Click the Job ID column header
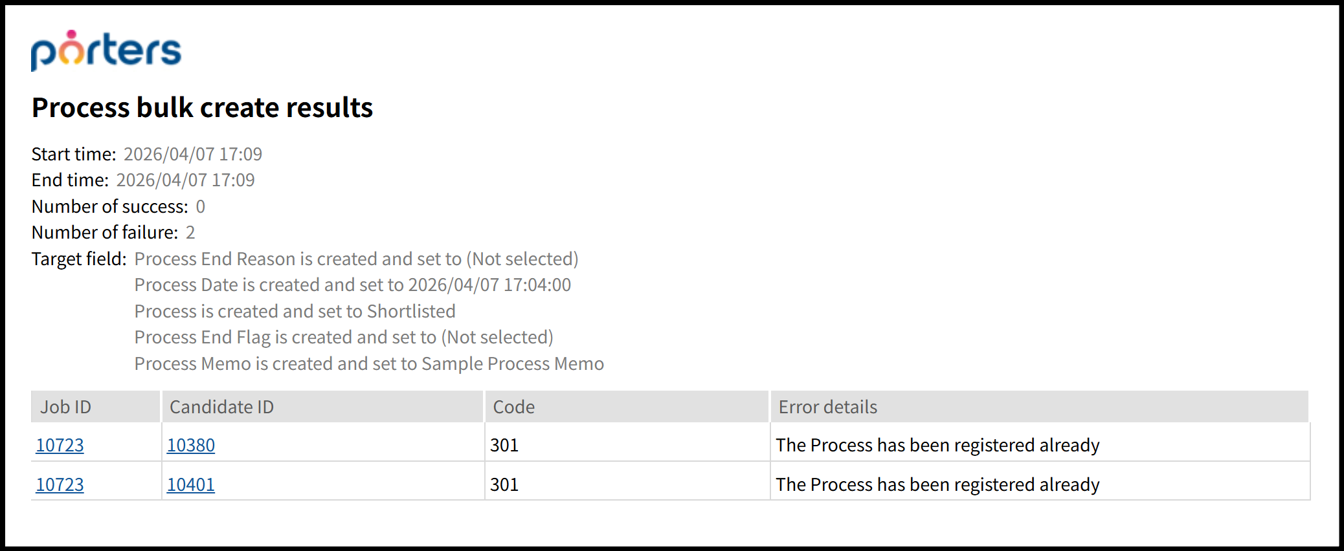Image resolution: width=1344 pixels, height=551 pixels. [x=66, y=407]
